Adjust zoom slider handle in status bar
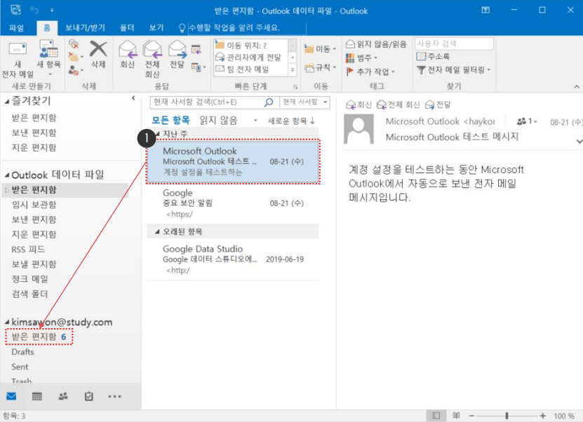583x422 pixels. (507, 416)
